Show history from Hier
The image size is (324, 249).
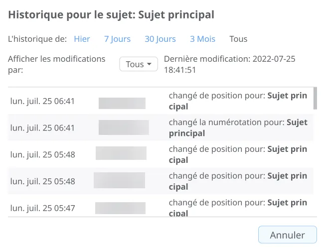point(82,39)
